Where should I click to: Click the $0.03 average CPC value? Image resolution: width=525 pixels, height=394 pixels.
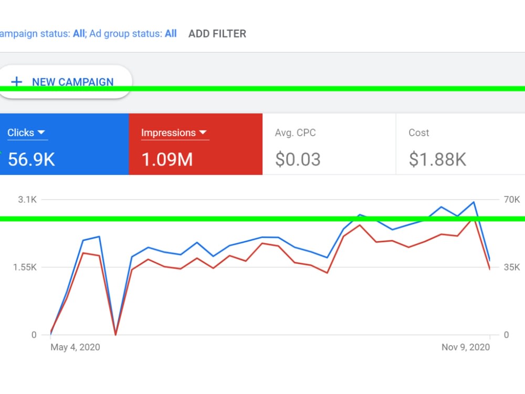[298, 160]
